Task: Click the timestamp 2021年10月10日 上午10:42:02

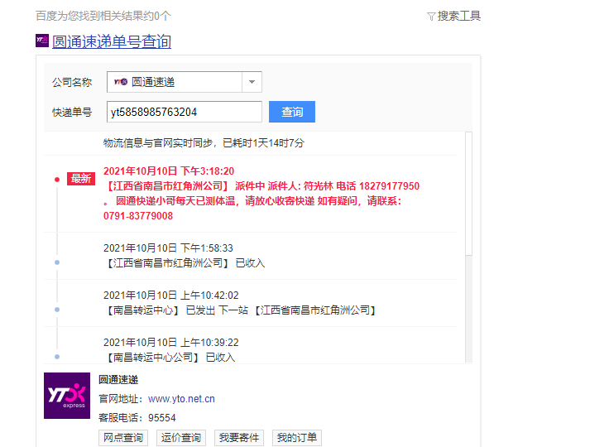Action: (171, 296)
